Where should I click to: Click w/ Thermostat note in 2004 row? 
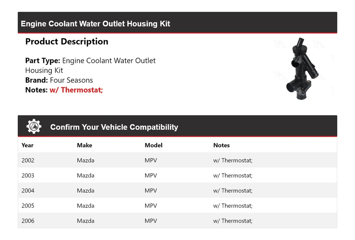tap(233, 191)
